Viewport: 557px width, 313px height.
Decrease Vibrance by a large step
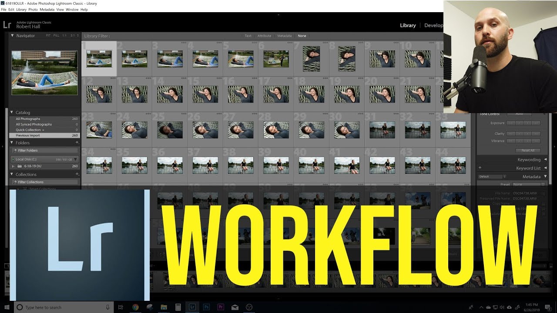pyautogui.click(x=511, y=141)
